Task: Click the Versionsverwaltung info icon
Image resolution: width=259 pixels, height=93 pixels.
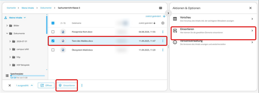Action: coord(175,42)
